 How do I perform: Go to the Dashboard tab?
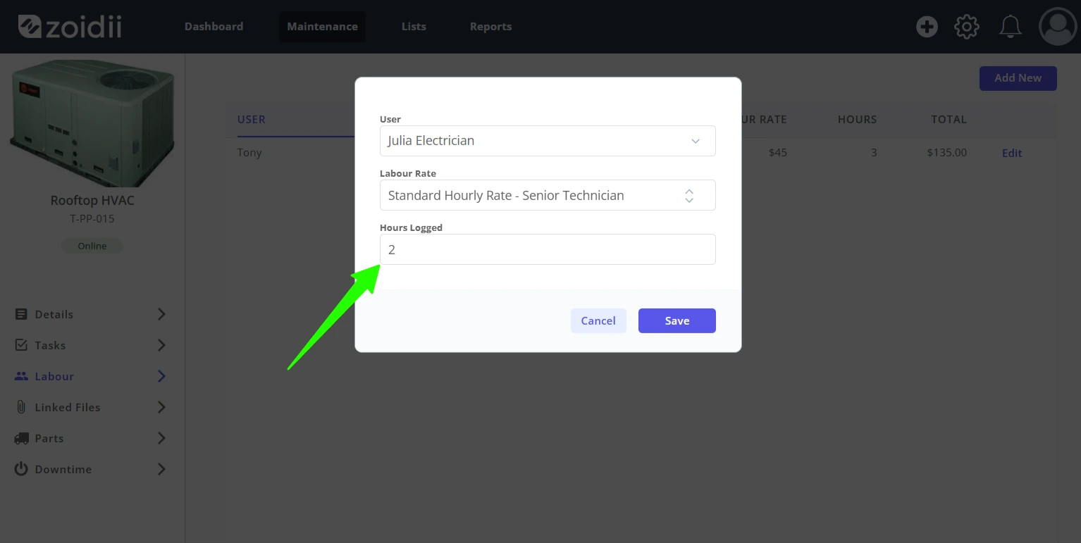click(x=214, y=27)
